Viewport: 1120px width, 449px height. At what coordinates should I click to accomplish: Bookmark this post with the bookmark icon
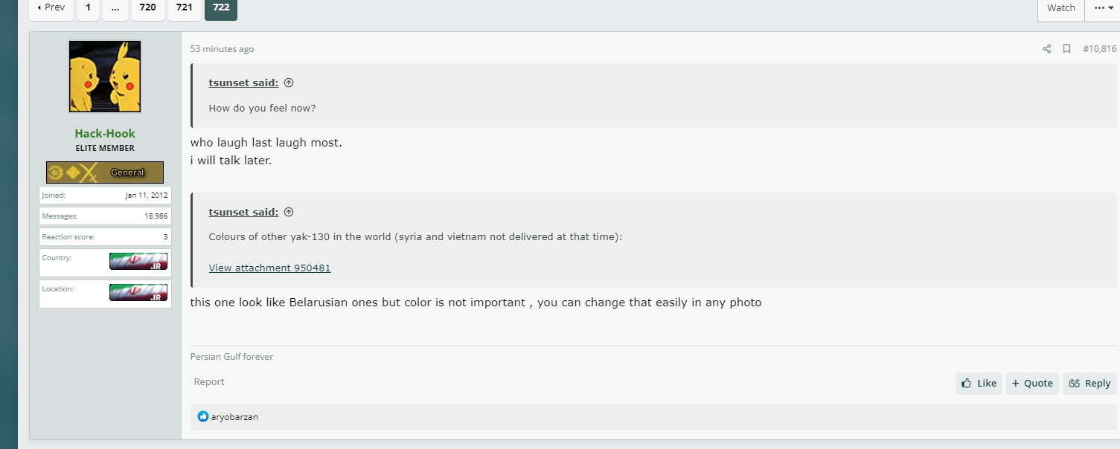pos(1066,49)
